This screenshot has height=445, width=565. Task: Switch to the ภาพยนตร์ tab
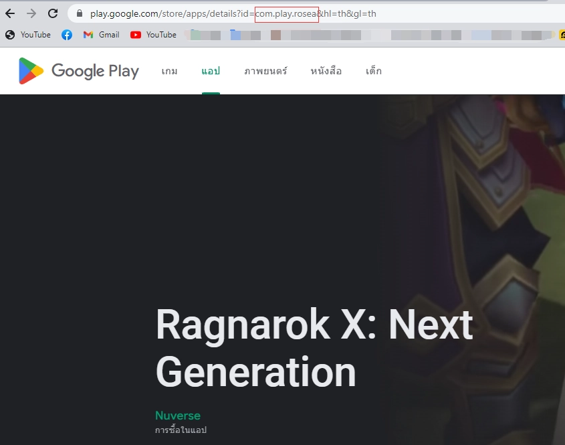tap(265, 71)
